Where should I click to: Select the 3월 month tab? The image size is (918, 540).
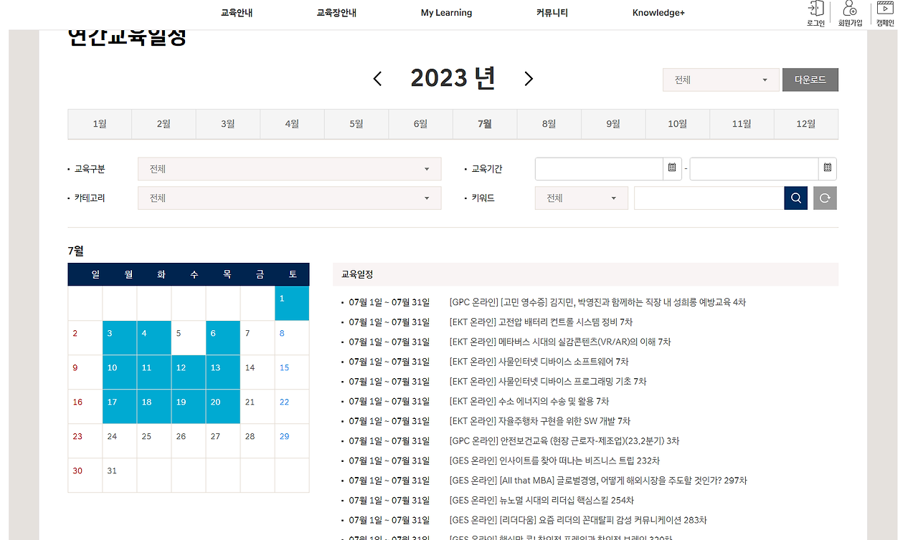(227, 123)
